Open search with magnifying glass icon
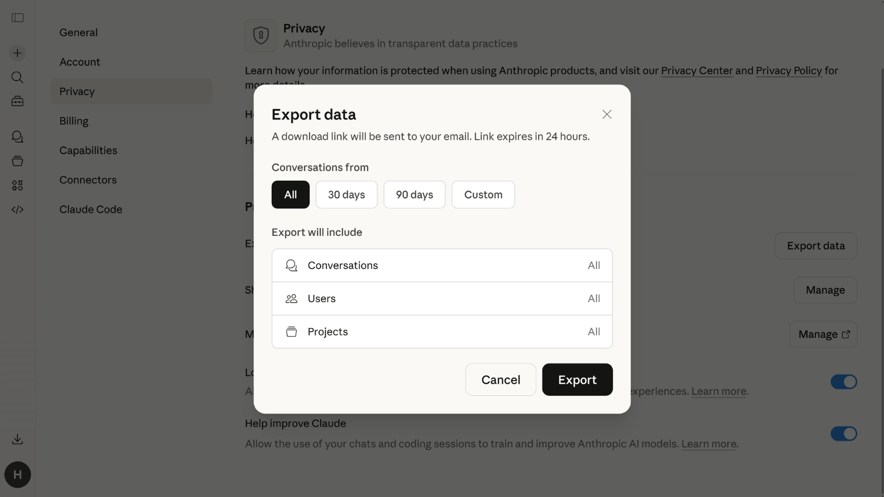Screen dimensions: 884x497 pyautogui.click(x=18, y=77)
